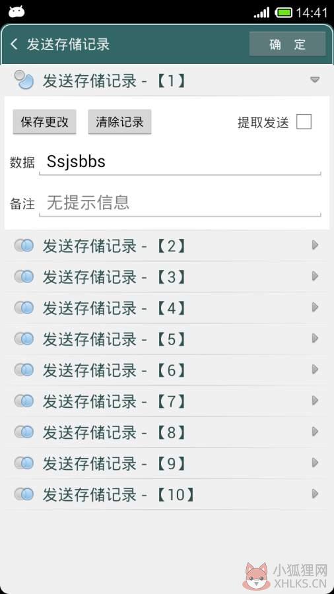Enable the 提取发送 checkbox
The image size is (334, 594).
pos(304,122)
